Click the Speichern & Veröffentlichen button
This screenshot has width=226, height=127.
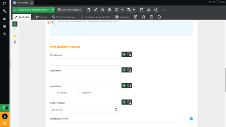pos(31,10)
